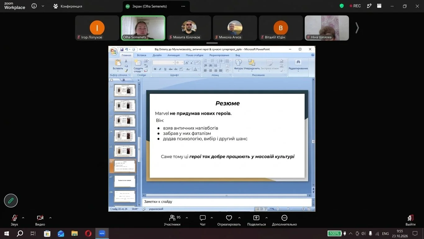Expand the arrow next to Чат
The height and width of the screenshot is (239, 424).
tap(212, 218)
